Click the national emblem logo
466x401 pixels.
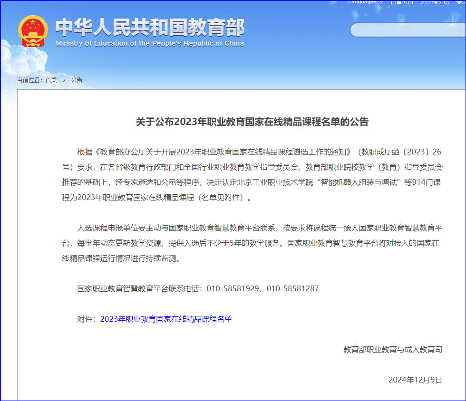pos(33,31)
